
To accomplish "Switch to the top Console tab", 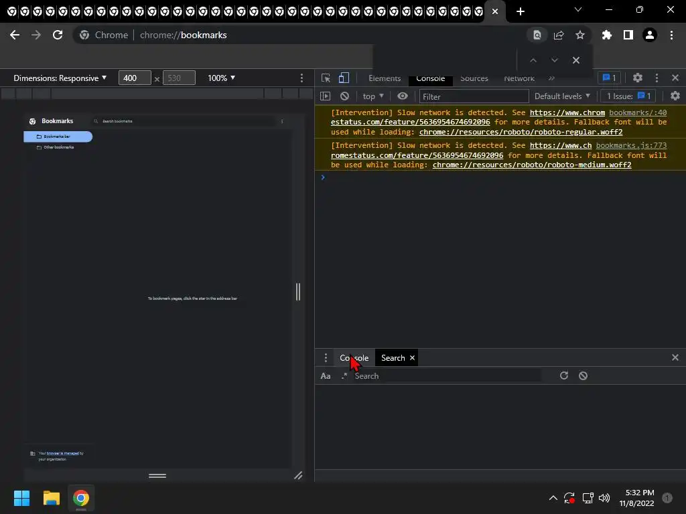I will click(x=431, y=78).
